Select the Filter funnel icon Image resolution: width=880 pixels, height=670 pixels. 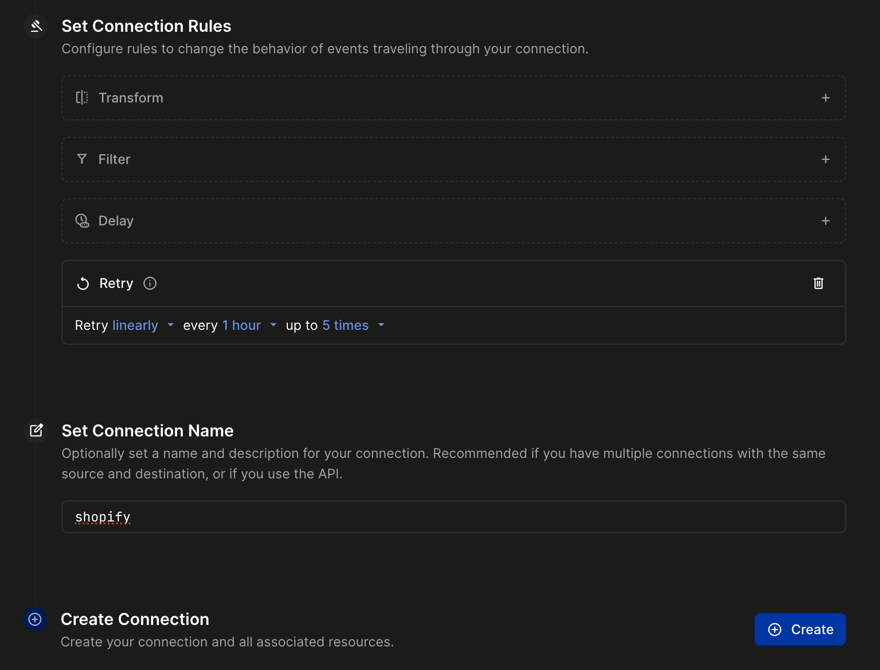(x=82, y=159)
